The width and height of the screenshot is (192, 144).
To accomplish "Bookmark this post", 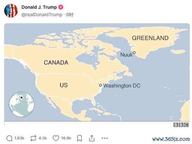I will [x=80, y=138].
